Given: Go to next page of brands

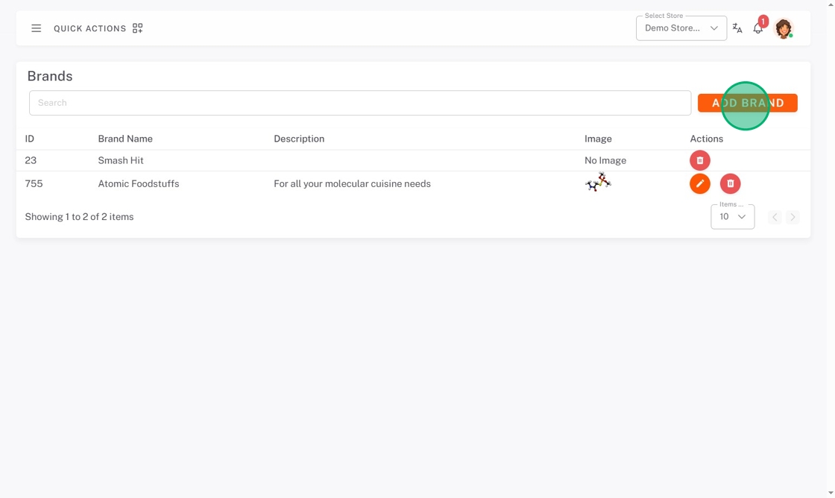Looking at the screenshot, I should (x=793, y=217).
